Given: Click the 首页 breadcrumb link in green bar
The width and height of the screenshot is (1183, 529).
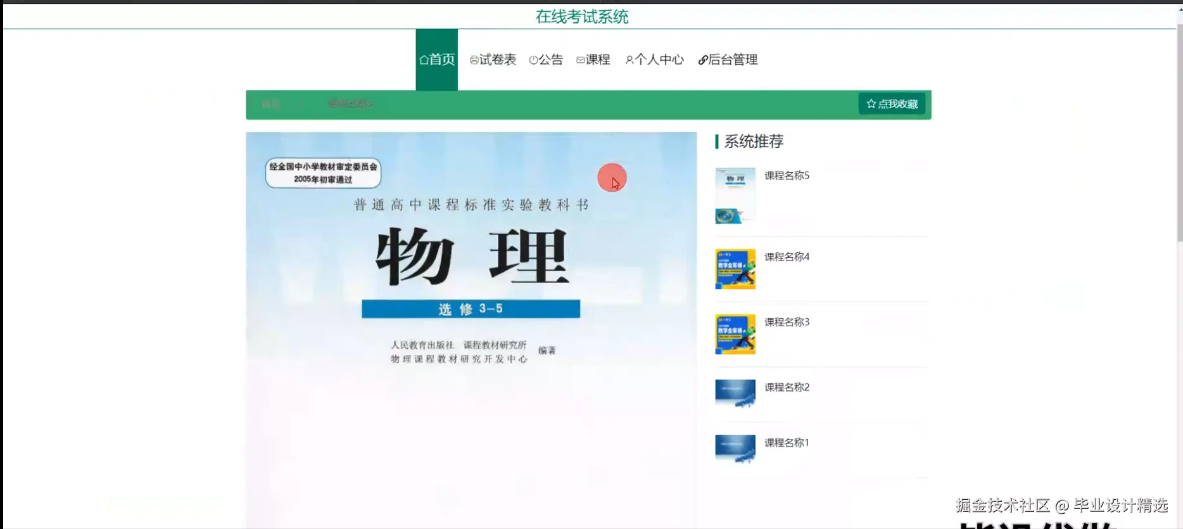Looking at the screenshot, I should pos(270,104).
